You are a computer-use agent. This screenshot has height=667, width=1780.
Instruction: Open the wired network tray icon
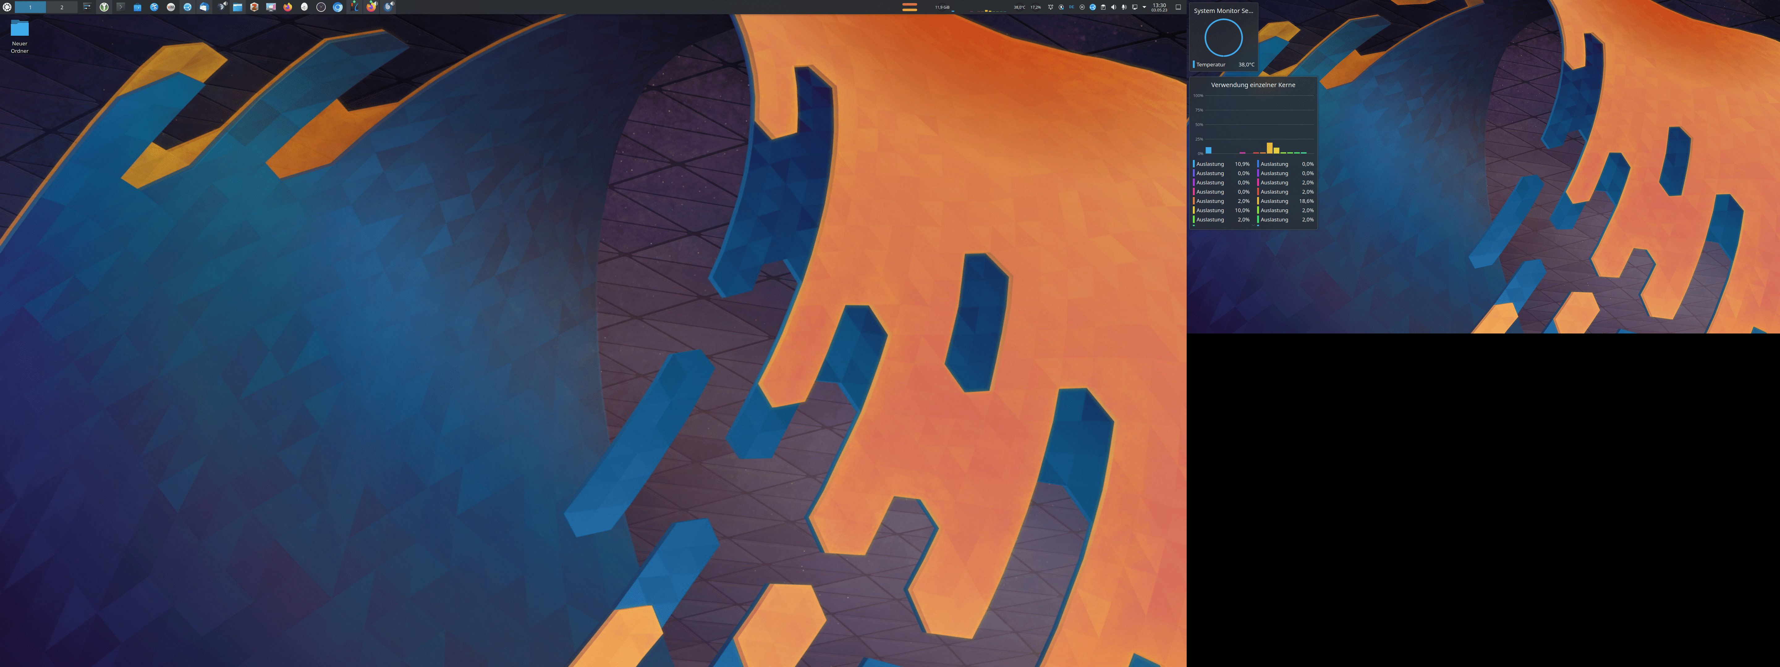pyautogui.click(x=1135, y=7)
